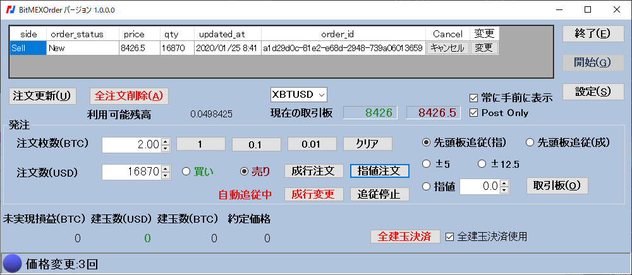632x275 pixels.
Task: Click the side column header
Action: pos(28,34)
